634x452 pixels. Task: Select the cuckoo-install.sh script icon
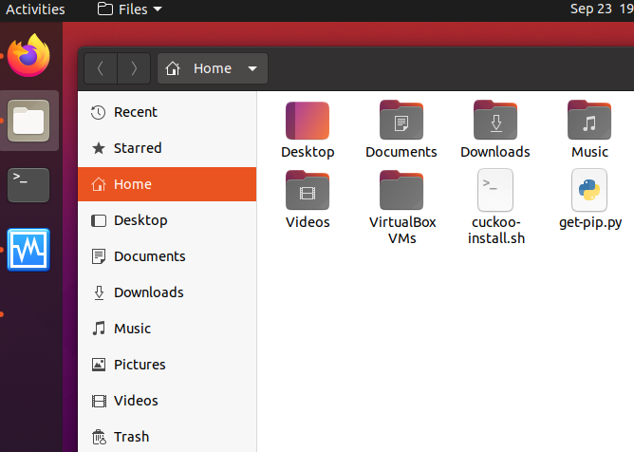(495, 190)
